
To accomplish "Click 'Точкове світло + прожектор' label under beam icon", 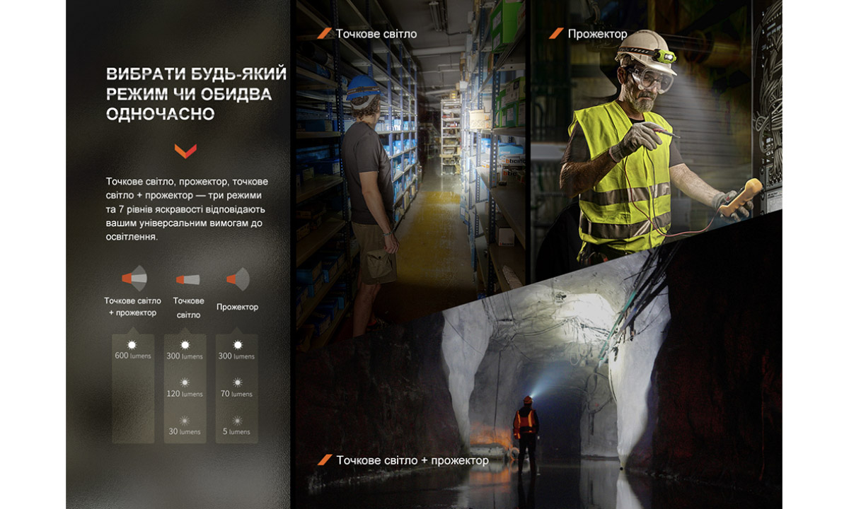I will tap(133, 306).
